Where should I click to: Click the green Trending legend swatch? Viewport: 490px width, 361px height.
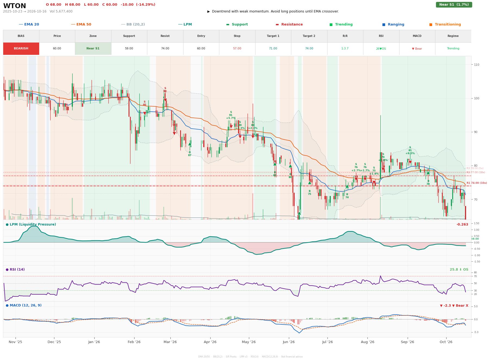coord(331,24)
